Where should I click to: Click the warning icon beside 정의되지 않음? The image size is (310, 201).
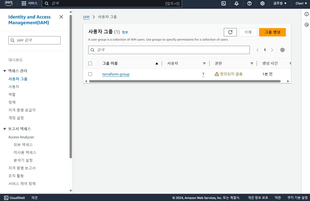click(217, 74)
